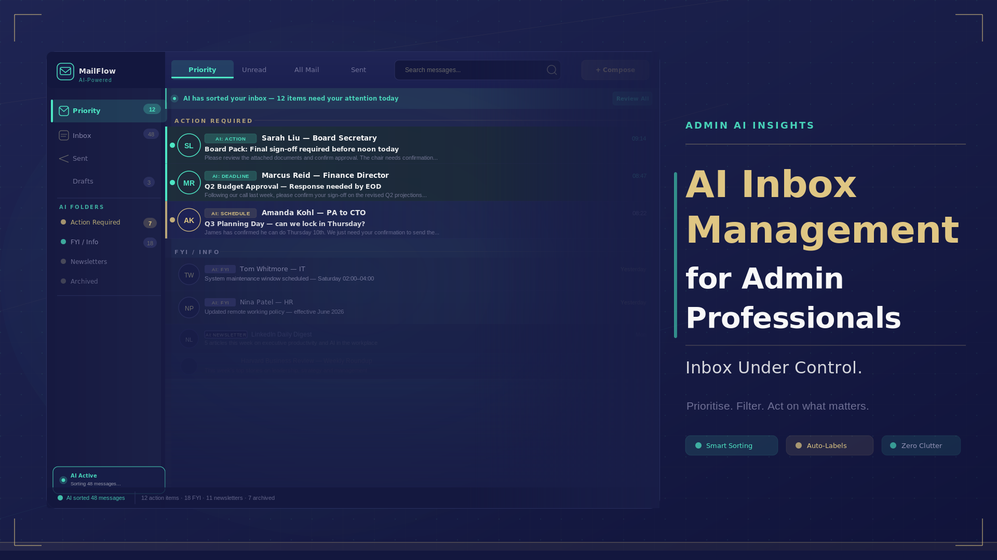Click the Zero Clutter pill

pos(921,445)
